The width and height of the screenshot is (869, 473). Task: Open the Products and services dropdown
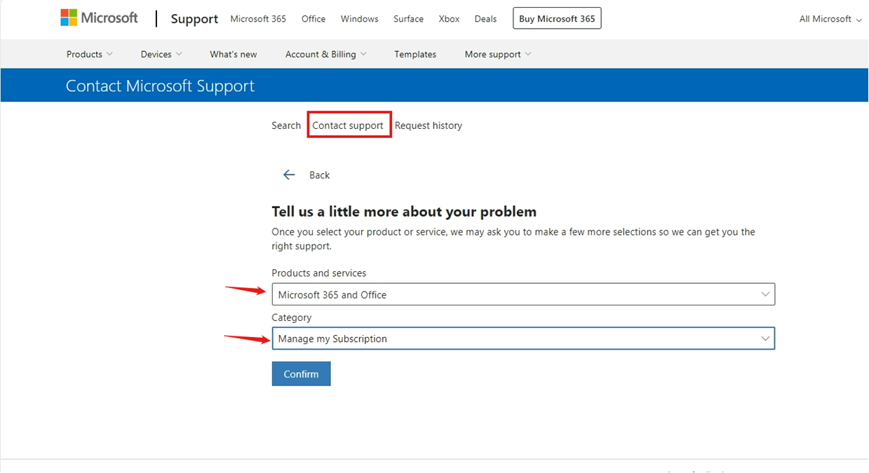coord(523,294)
